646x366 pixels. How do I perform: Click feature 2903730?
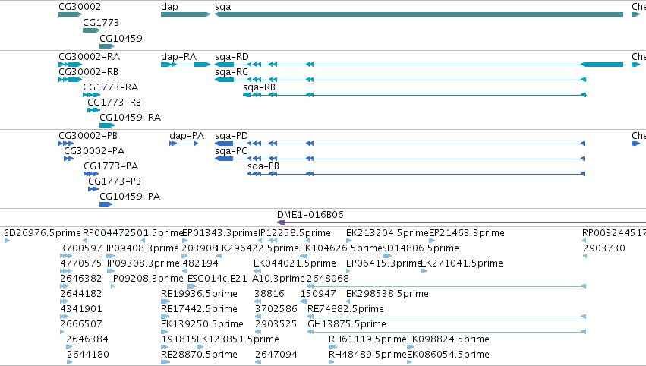585,256
